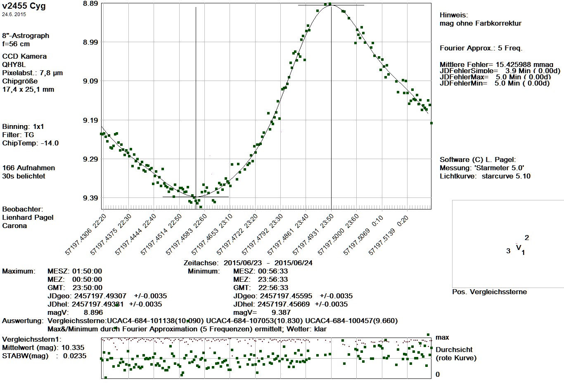Image resolution: width=564 pixels, height=383 pixels.
Task: Click the 166 Aufnahmen exposure count
Action: pyautogui.click(x=28, y=168)
